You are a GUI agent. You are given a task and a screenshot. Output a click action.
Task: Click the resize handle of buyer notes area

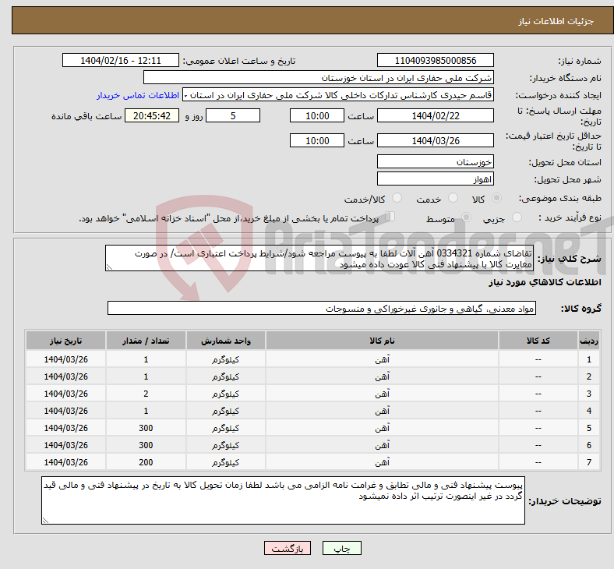coord(45,521)
